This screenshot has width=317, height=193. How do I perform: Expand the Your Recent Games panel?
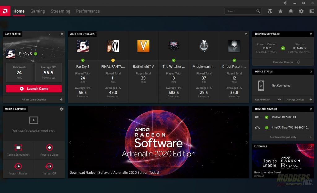[246, 34]
